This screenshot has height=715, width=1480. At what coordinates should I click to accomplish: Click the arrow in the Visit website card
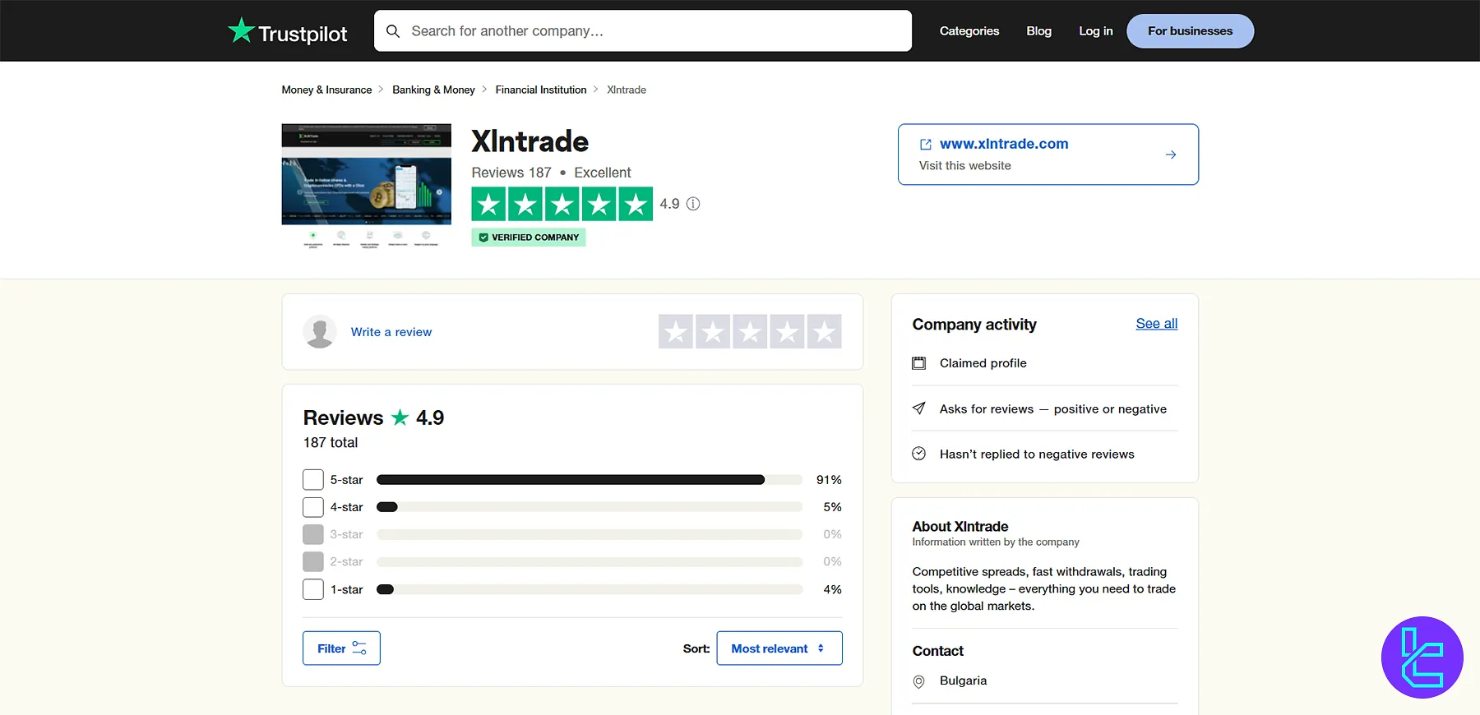coord(1171,155)
